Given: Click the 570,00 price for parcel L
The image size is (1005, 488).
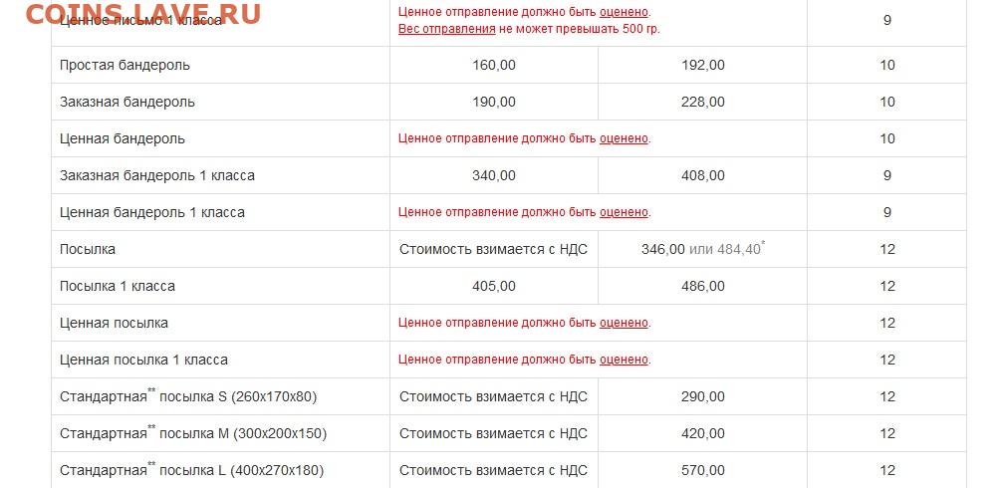Looking at the screenshot, I should click(703, 471).
